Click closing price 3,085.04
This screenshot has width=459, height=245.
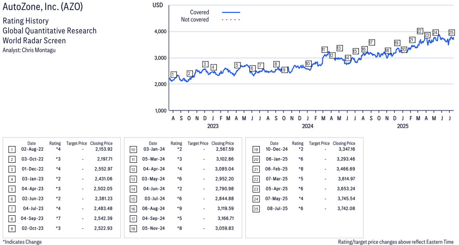point(225,169)
